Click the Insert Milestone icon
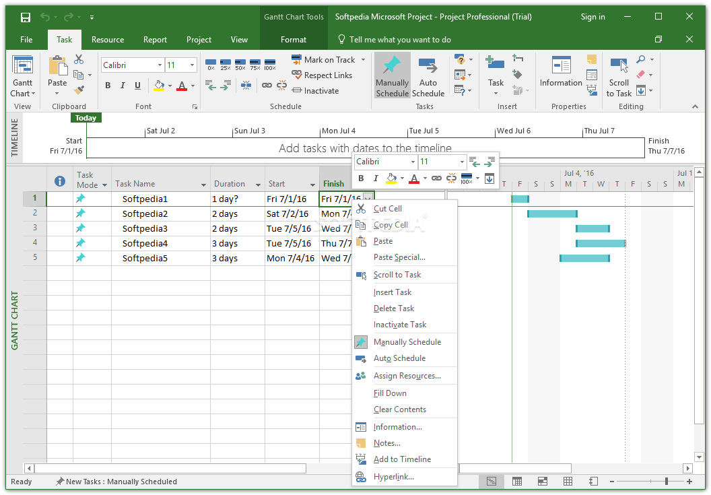Viewport: 711px width, 495px height. coord(517,73)
